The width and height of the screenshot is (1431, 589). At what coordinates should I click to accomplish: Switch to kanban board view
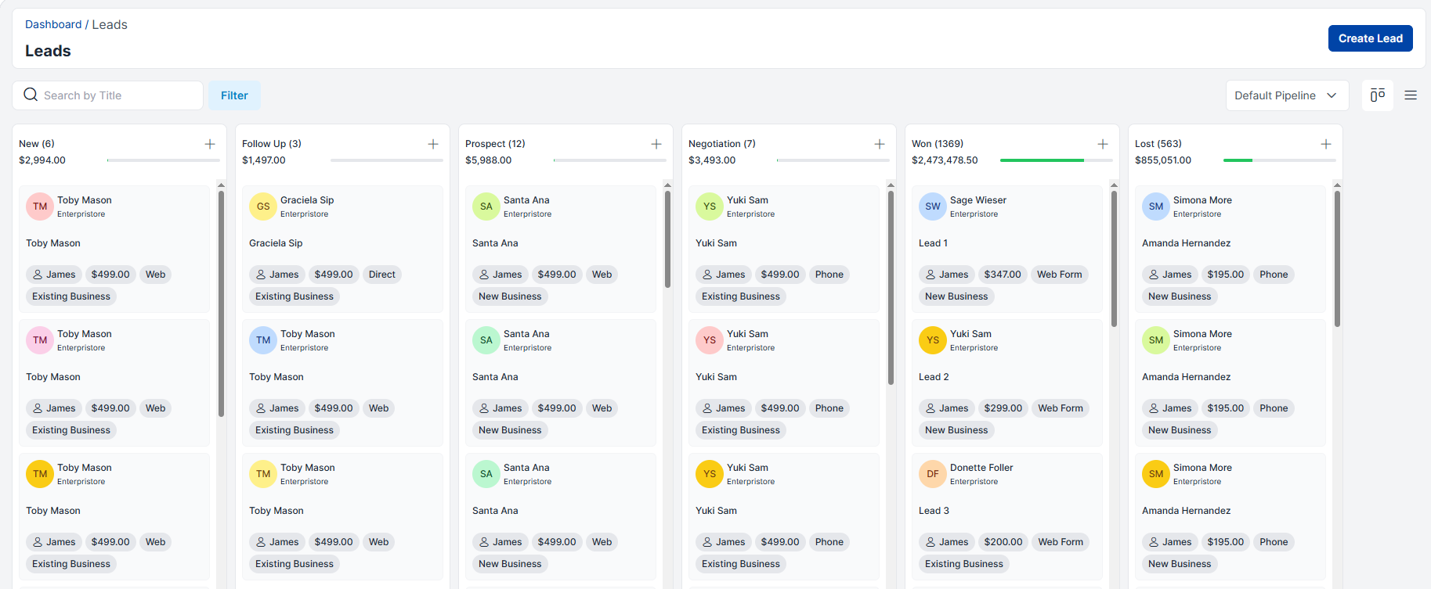pos(1377,95)
